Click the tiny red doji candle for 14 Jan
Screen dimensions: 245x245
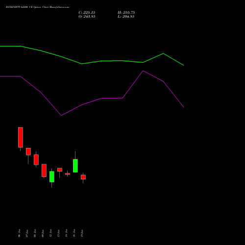(68, 174)
